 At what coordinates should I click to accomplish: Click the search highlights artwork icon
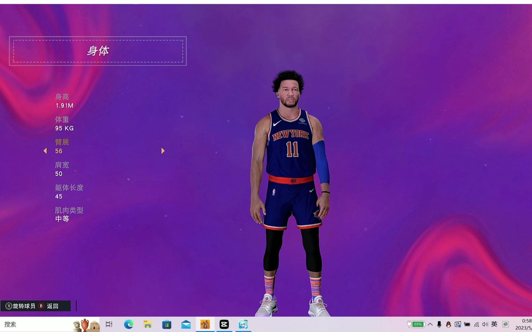click(x=86, y=325)
